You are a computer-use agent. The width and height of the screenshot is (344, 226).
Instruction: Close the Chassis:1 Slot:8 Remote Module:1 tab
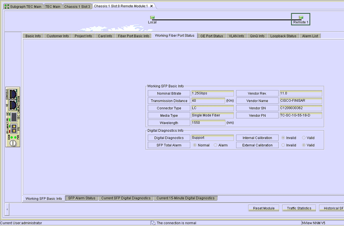151,6
